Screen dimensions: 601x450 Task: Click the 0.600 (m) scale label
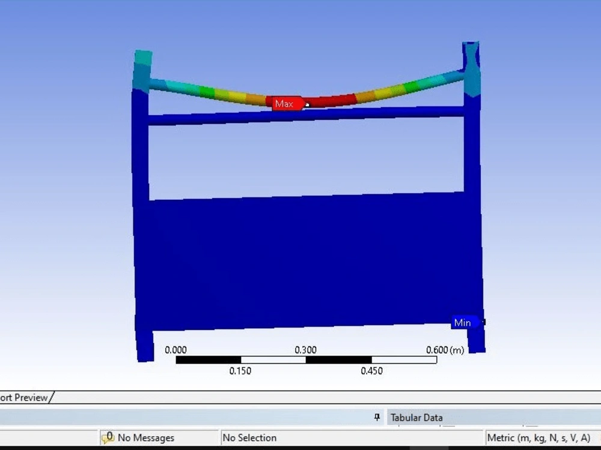click(445, 350)
